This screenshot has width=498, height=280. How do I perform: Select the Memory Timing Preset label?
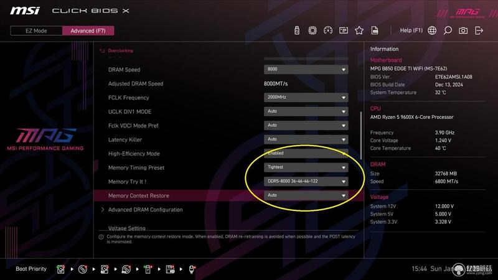click(136, 167)
